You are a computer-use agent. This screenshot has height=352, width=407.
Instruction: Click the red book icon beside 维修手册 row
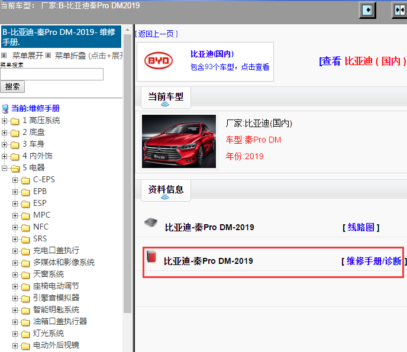(x=151, y=257)
